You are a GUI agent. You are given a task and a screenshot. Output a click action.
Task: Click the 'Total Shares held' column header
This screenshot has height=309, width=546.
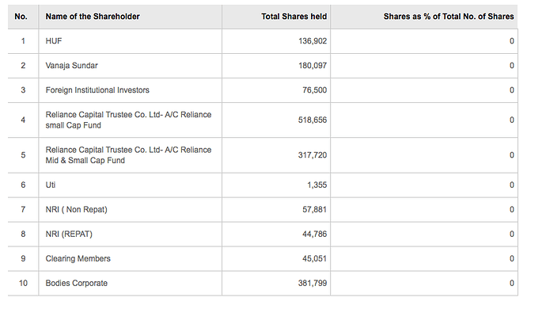pyautogui.click(x=294, y=17)
